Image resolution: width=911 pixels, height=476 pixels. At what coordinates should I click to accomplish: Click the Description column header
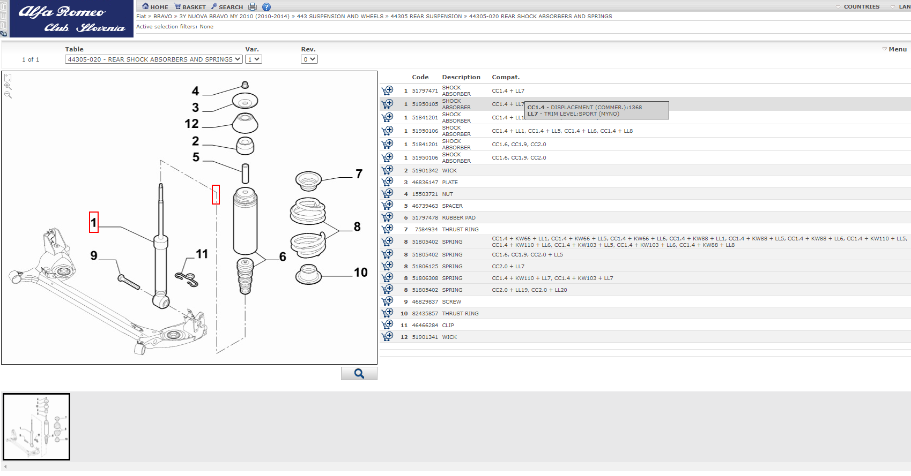point(461,77)
